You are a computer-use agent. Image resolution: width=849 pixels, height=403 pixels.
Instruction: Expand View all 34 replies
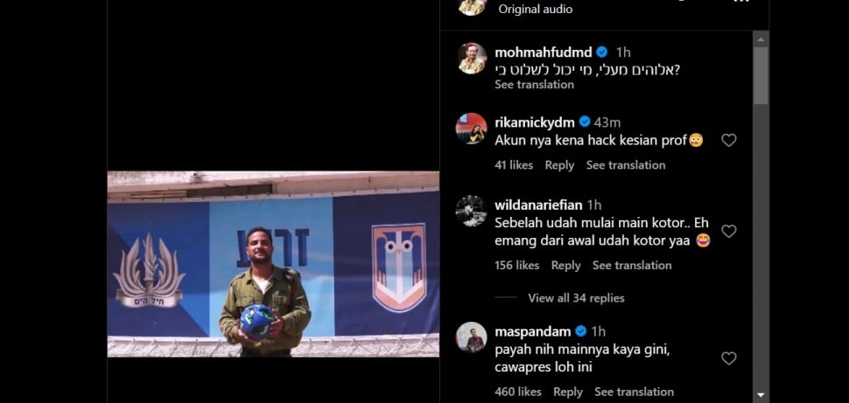[x=576, y=298]
